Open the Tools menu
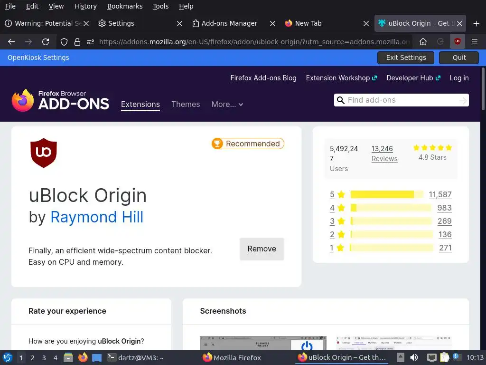This screenshot has height=365, width=486. coord(160,6)
